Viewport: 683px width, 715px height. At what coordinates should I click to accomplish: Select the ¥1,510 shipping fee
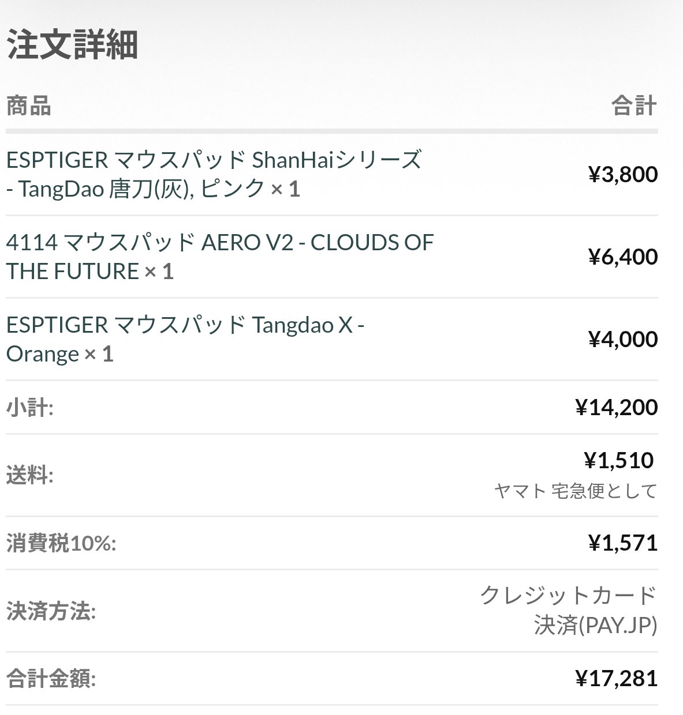click(x=618, y=460)
